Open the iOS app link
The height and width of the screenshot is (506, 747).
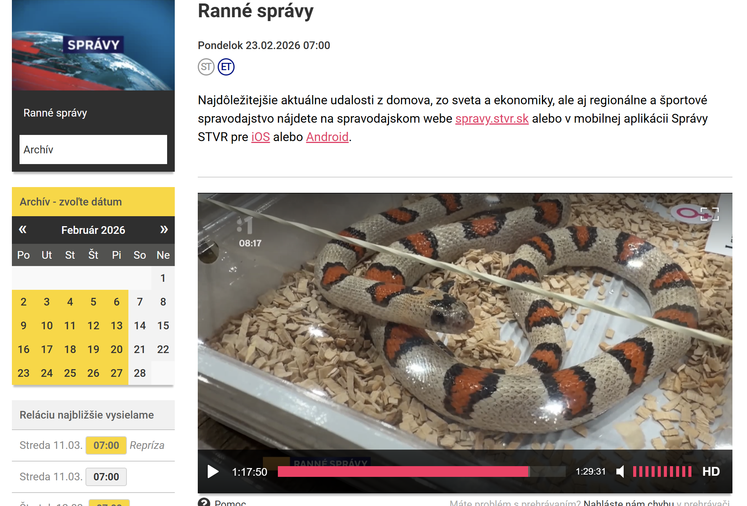[261, 137]
